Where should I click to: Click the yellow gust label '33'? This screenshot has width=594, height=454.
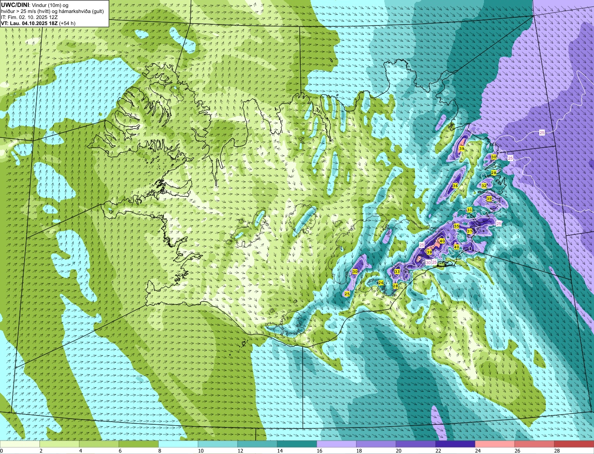click(x=397, y=272)
